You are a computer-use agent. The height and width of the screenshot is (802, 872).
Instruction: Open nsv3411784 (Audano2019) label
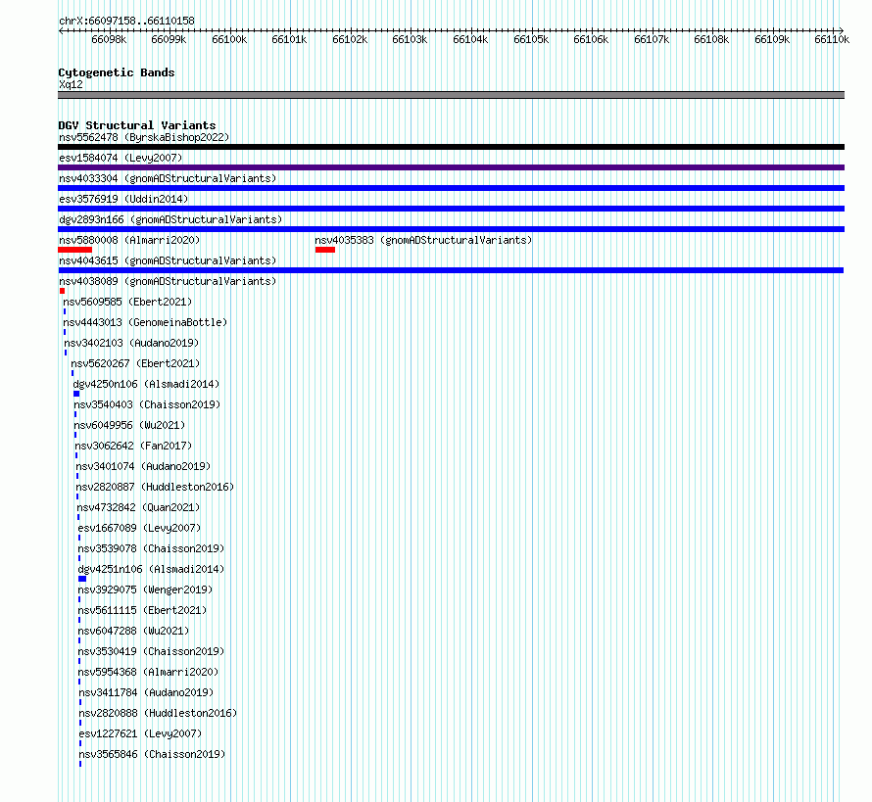tap(146, 692)
